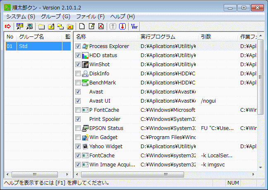Uncheck the Process Explorer checkbox
The width and height of the screenshot is (268, 190).
tap(78, 46)
